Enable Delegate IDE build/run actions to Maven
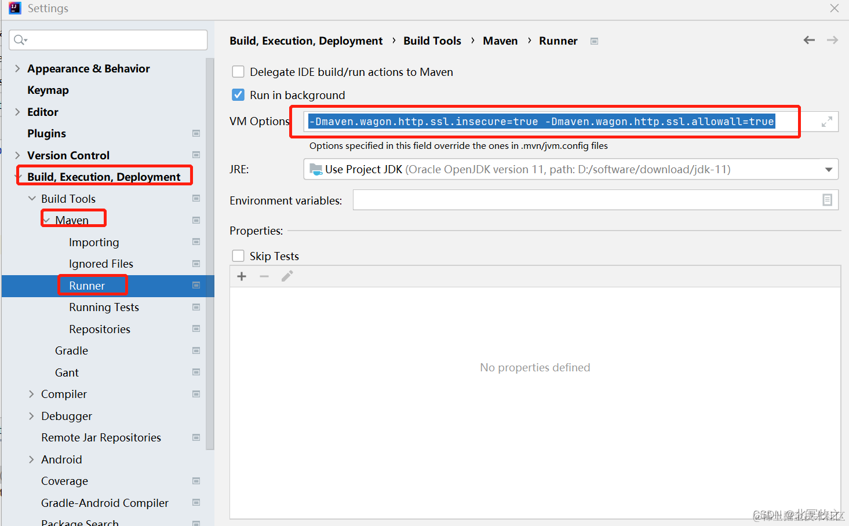The width and height of the screenshot is (849, 526). click(238, 71)
